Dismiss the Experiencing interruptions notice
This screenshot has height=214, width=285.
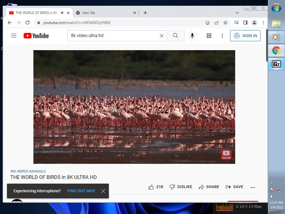tap(103, 191)
